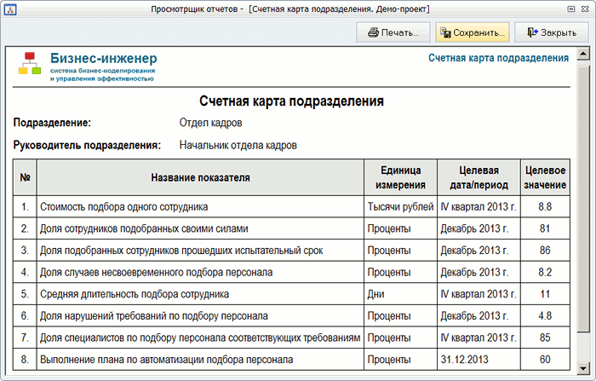Click the Печать... print button
Screen dimensions: 596x381
[x=393, y=32]
